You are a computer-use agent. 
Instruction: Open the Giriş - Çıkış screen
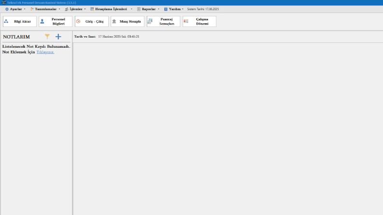pyautogui.click(x=92, y=21)
